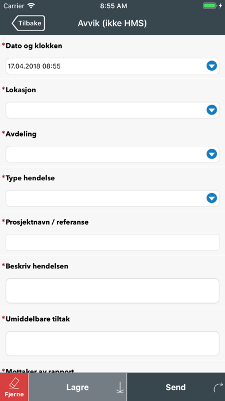
Task: Submit the report with Send
Action: (x=176, y=387)
